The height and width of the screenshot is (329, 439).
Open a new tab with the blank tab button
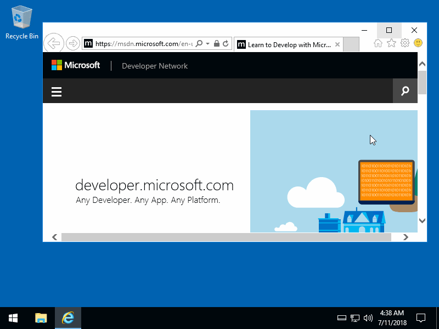(351, 44)
